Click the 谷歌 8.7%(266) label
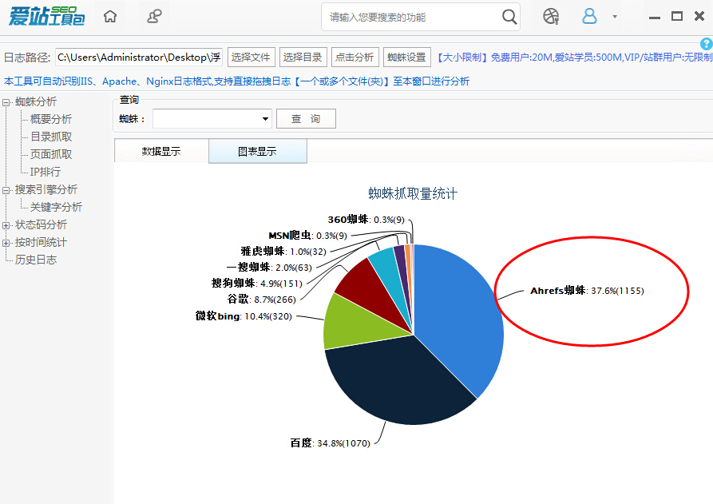The image size is (713, 504). [x=261, y=300]
